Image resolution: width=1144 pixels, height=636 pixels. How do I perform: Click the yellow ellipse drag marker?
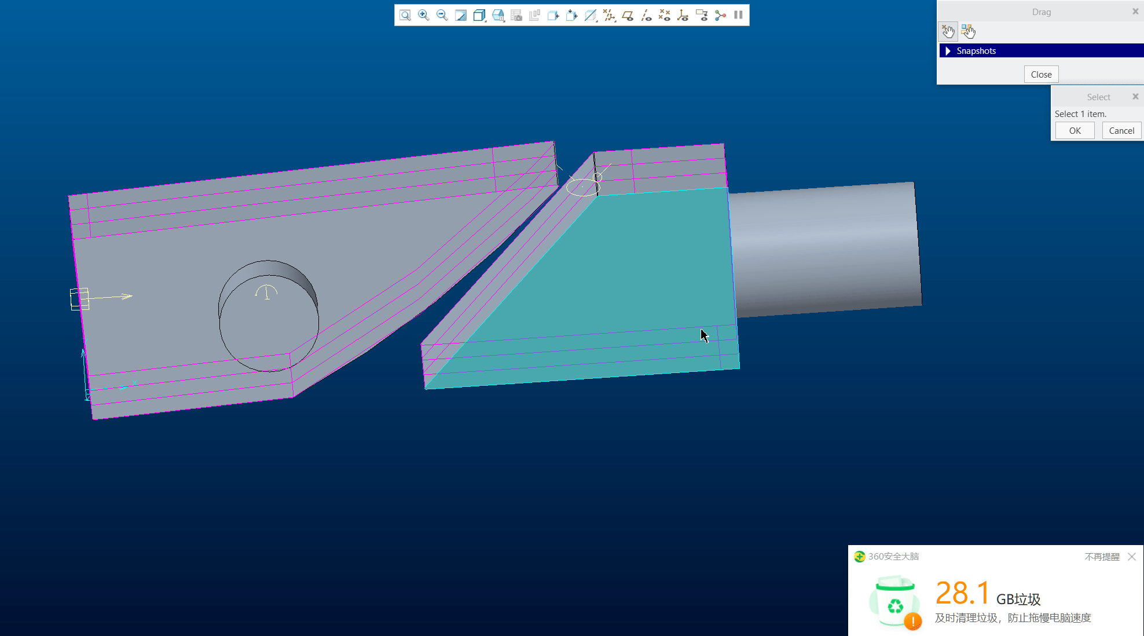click(x=582, y=187)
